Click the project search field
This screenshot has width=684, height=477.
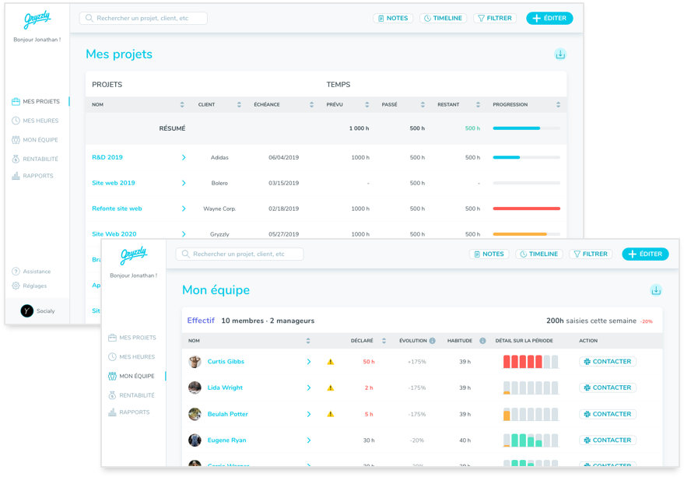pyautogui.click(x=238, y=254)
